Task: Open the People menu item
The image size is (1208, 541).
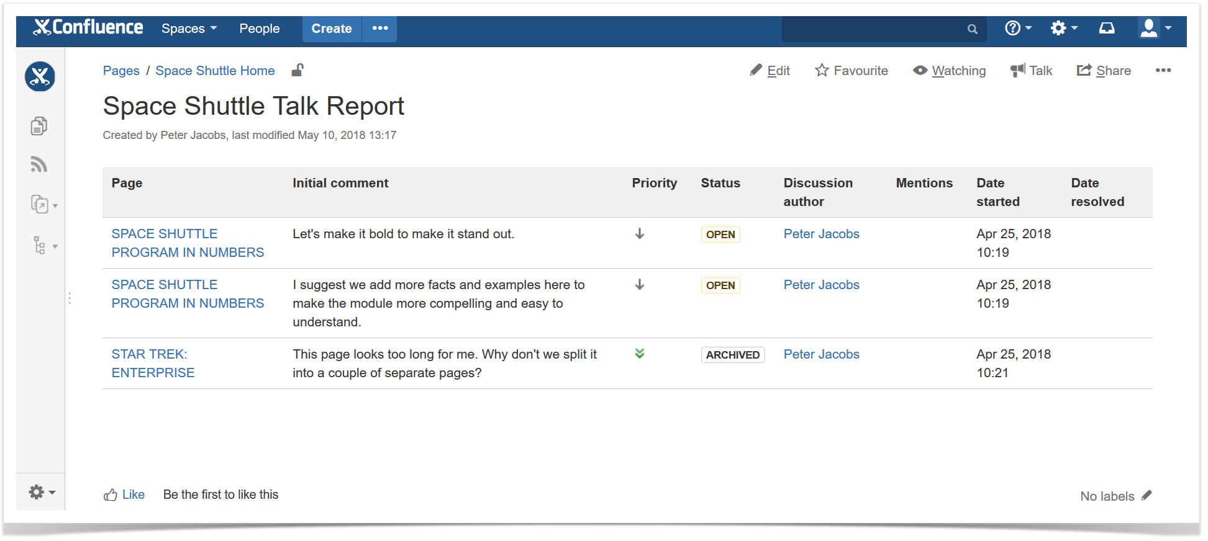Action: (x=260, y=29)
